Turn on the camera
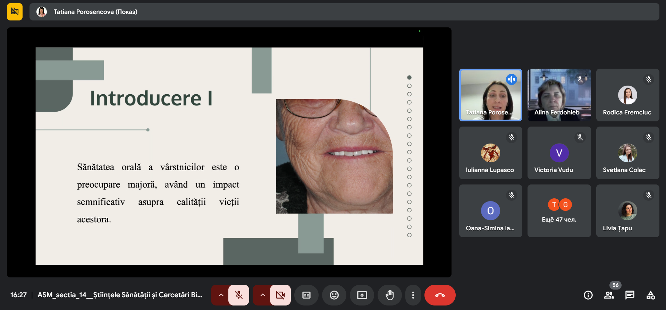This screenshot has height=310, width=666. [x=280, y=295]
